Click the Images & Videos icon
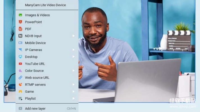The height and width of the screenshot is (112, 200). click(20, 15)
